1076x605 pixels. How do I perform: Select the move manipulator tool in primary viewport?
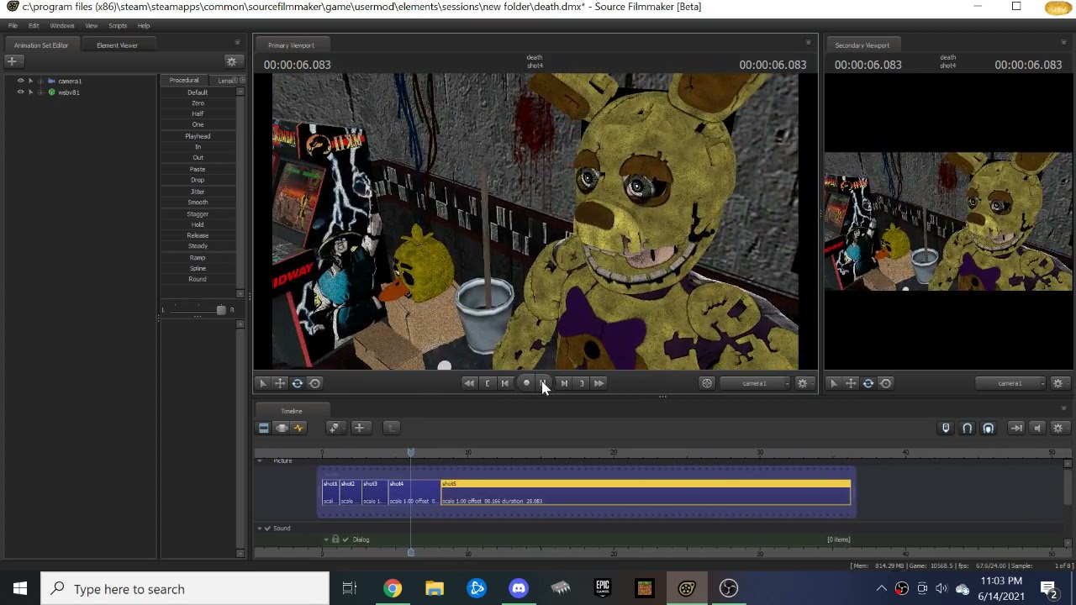click(x=280, y=383)
